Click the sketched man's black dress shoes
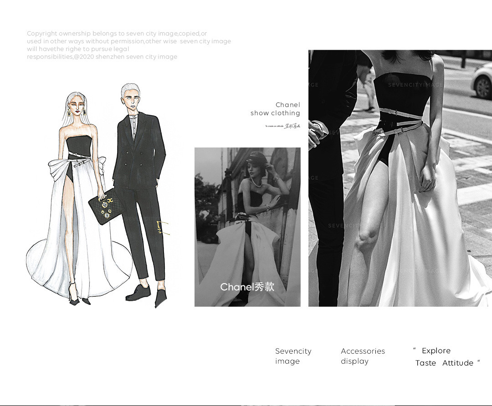 pos(138,294)
